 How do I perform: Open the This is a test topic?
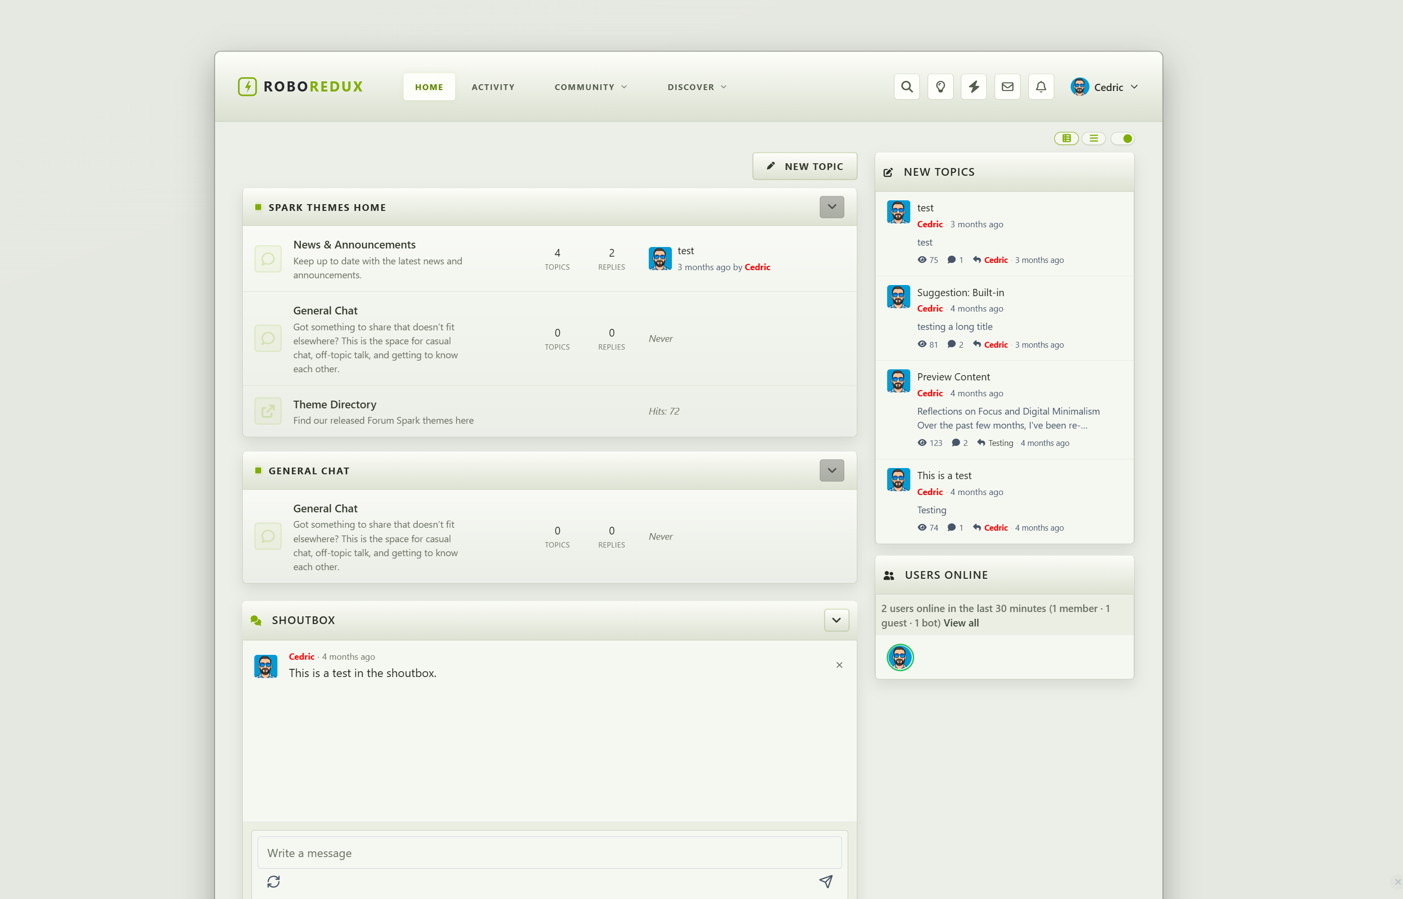944,476
